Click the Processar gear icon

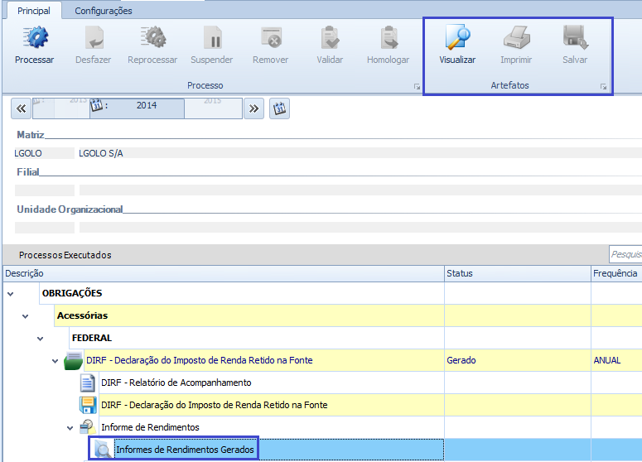(x=34, y=38)
